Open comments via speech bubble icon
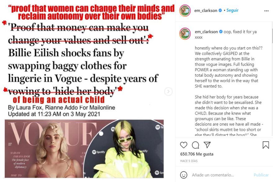 [195, 145]
